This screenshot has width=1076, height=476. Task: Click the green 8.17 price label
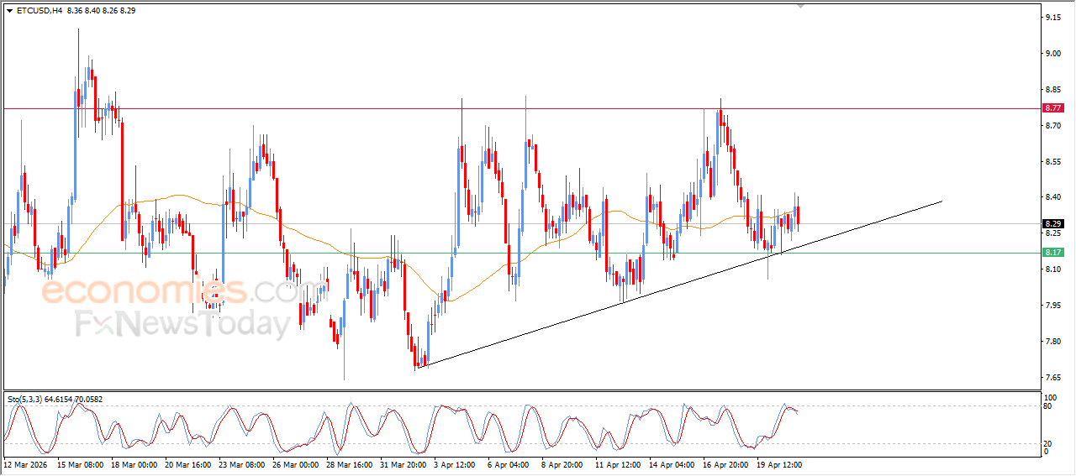click(x=1052, y=253)
